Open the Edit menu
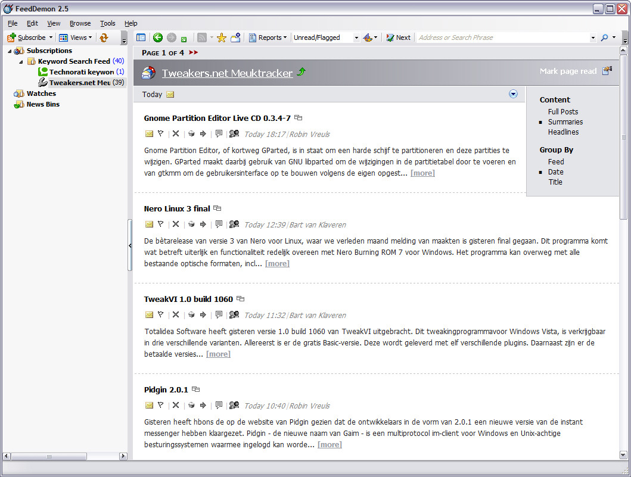 (32, 23)
